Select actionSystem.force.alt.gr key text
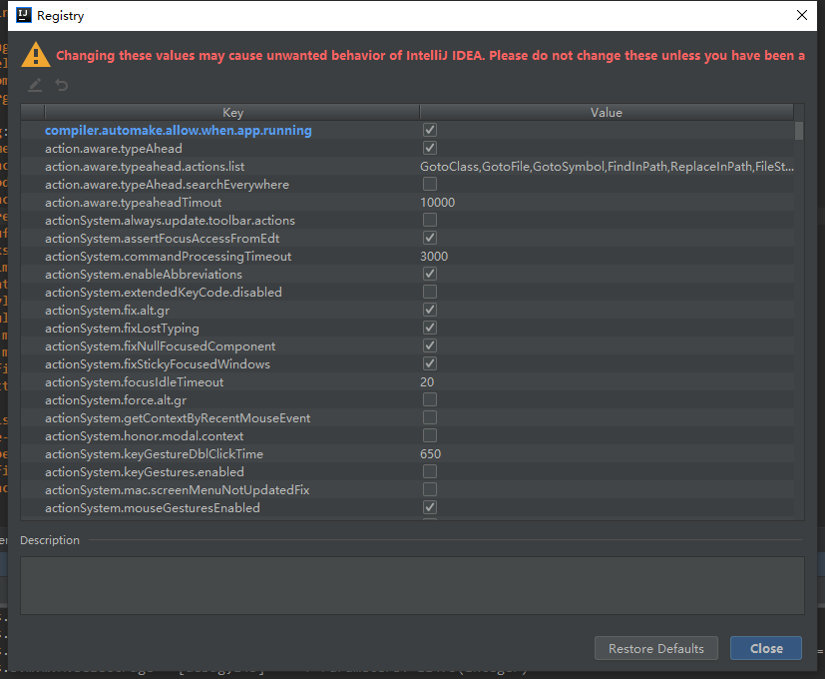The width and height of the screenshot is (825, 679). pyautogui.click(x=116, y=399)
